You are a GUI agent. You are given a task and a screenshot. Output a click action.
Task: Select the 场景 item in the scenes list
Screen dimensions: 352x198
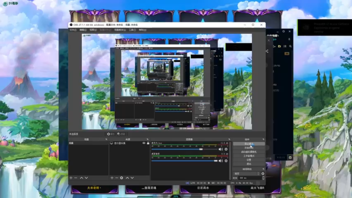pyautogui.click(x=88, y=143)
